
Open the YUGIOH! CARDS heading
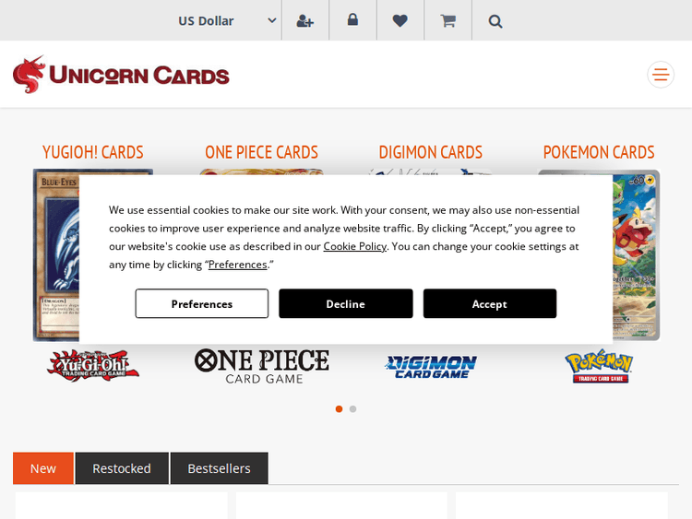click(92, 152)
